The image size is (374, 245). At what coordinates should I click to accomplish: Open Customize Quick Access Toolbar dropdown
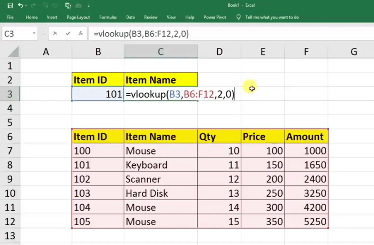tap(89, 5)
